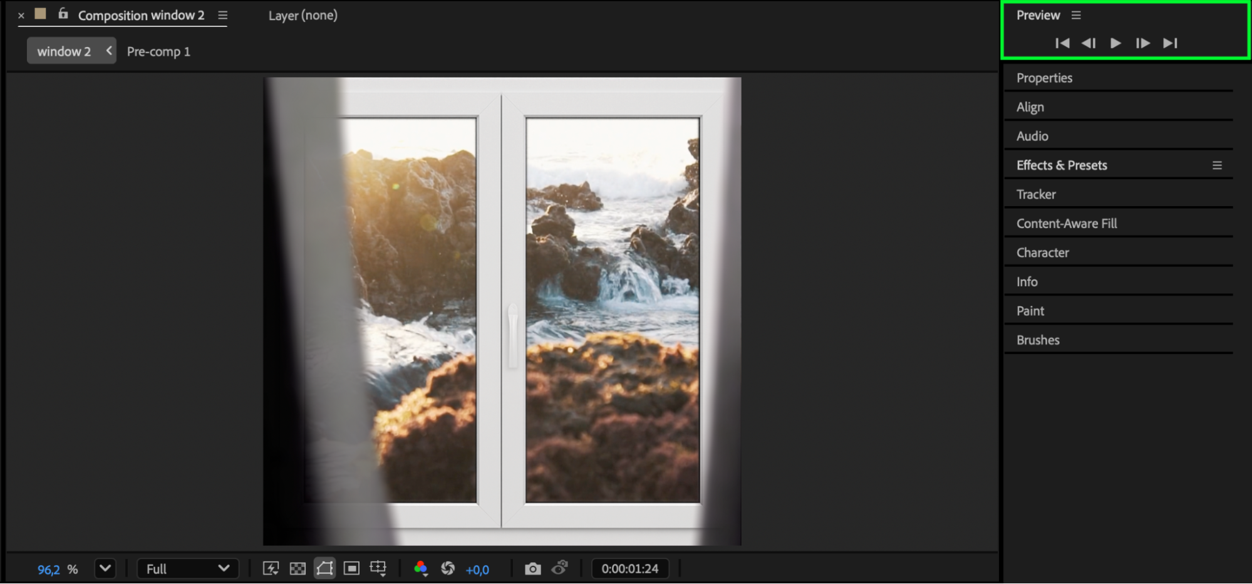Step back one frame in Preview
Screen dimensions: 1252x584
tap(1089, 43)
